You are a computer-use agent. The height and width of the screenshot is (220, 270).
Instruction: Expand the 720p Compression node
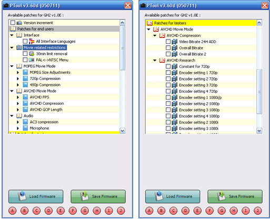18,78
